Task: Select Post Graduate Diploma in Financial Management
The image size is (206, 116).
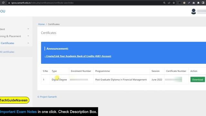Action: coord(121,80)
